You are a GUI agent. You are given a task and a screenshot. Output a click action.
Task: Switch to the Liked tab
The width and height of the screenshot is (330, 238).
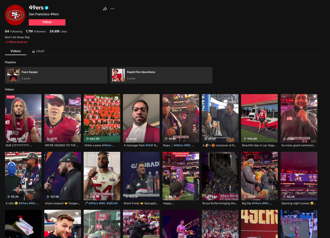tap(38, 51)
